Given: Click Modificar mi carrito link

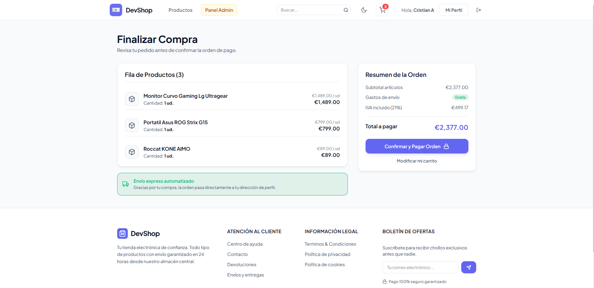Looking at the screenshot, I should coord(417,161).
